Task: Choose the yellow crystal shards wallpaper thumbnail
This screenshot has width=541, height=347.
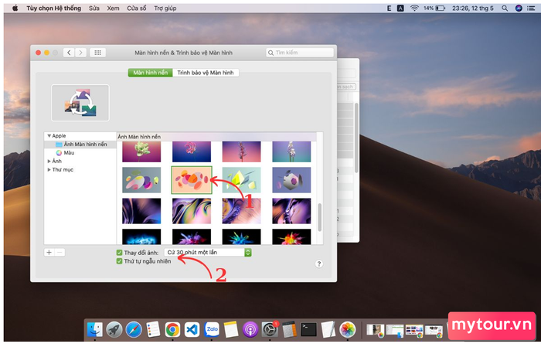Action: (241, 180)
